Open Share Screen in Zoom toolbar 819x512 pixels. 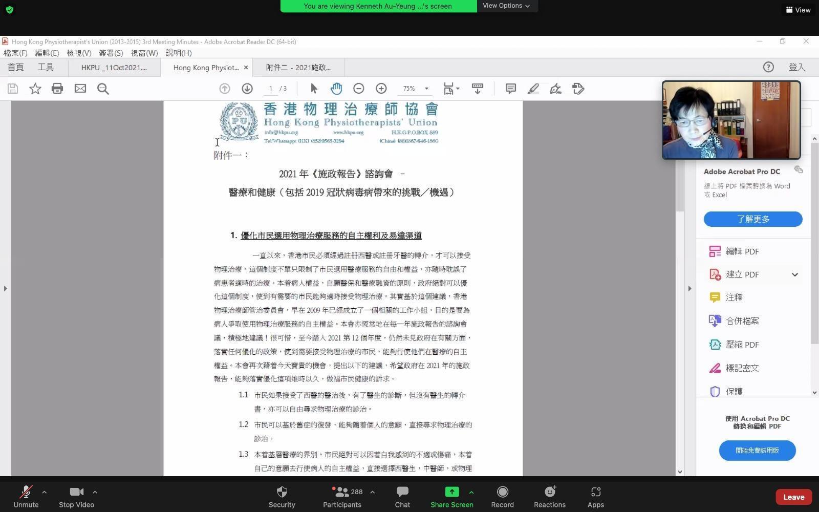click(x=451, y=497)
